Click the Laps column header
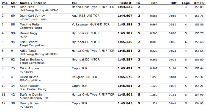 186,3
